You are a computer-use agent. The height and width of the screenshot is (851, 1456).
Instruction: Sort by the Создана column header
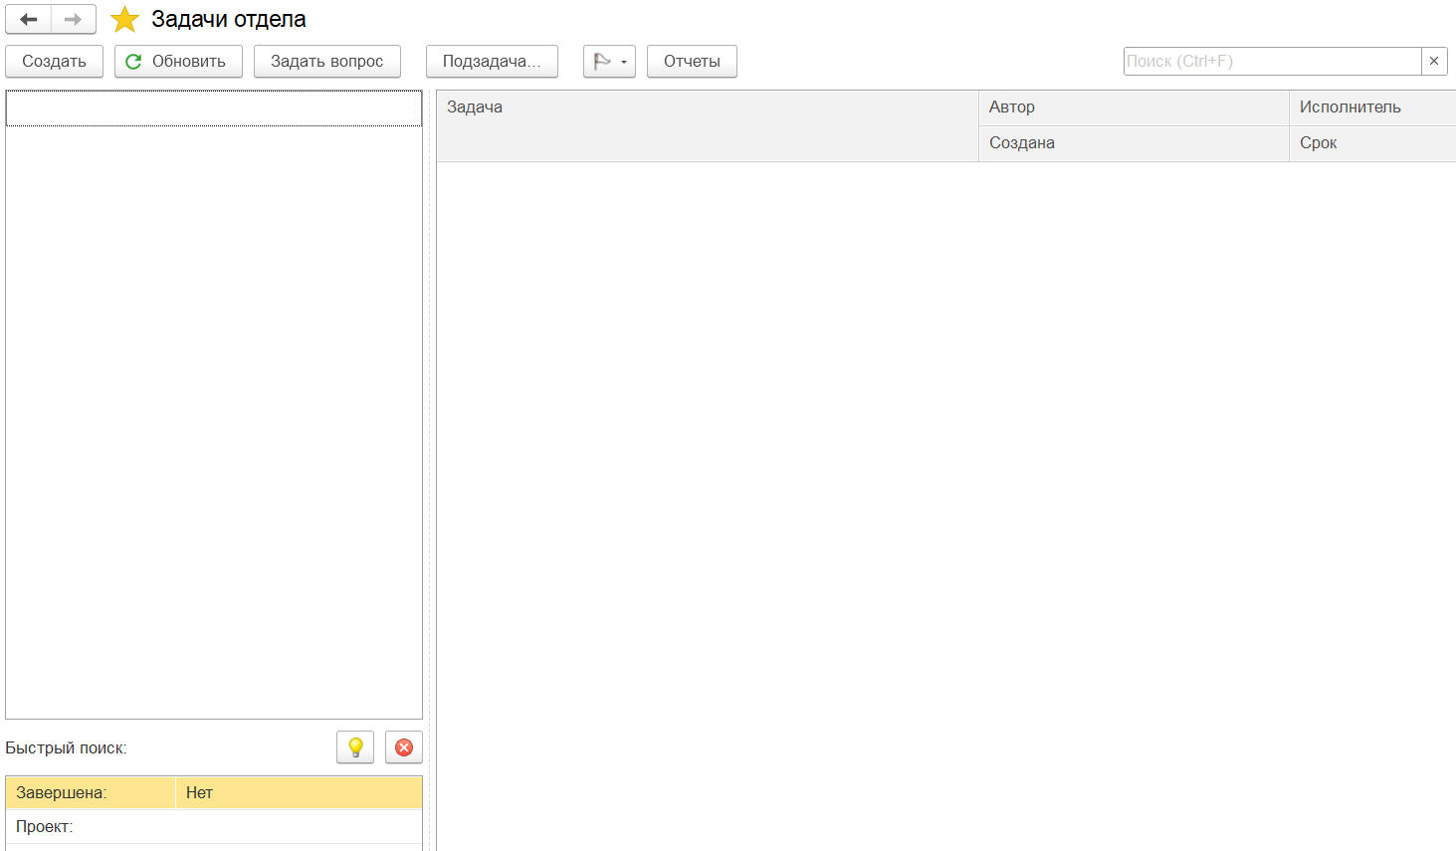pyautogui.click(x=1134, y=143)
